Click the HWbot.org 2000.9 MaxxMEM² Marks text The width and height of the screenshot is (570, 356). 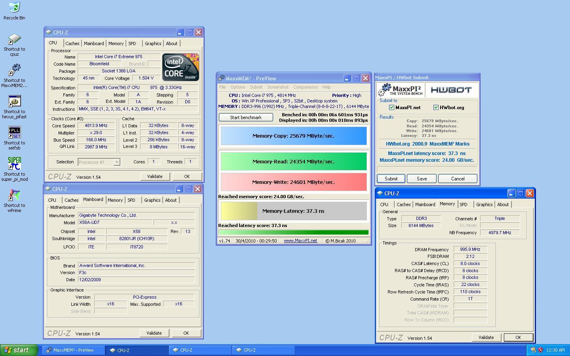coord(427,144)
